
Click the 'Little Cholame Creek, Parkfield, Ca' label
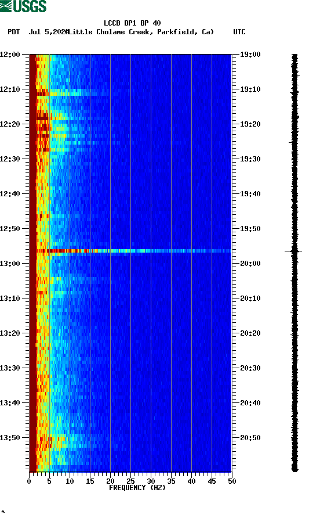(140, 32)
